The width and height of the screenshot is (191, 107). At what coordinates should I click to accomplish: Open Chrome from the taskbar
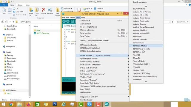[11, 104]
